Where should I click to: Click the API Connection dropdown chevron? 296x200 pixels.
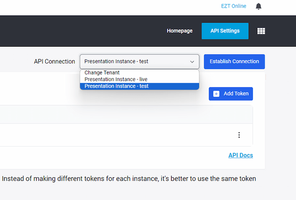[192, 61]
